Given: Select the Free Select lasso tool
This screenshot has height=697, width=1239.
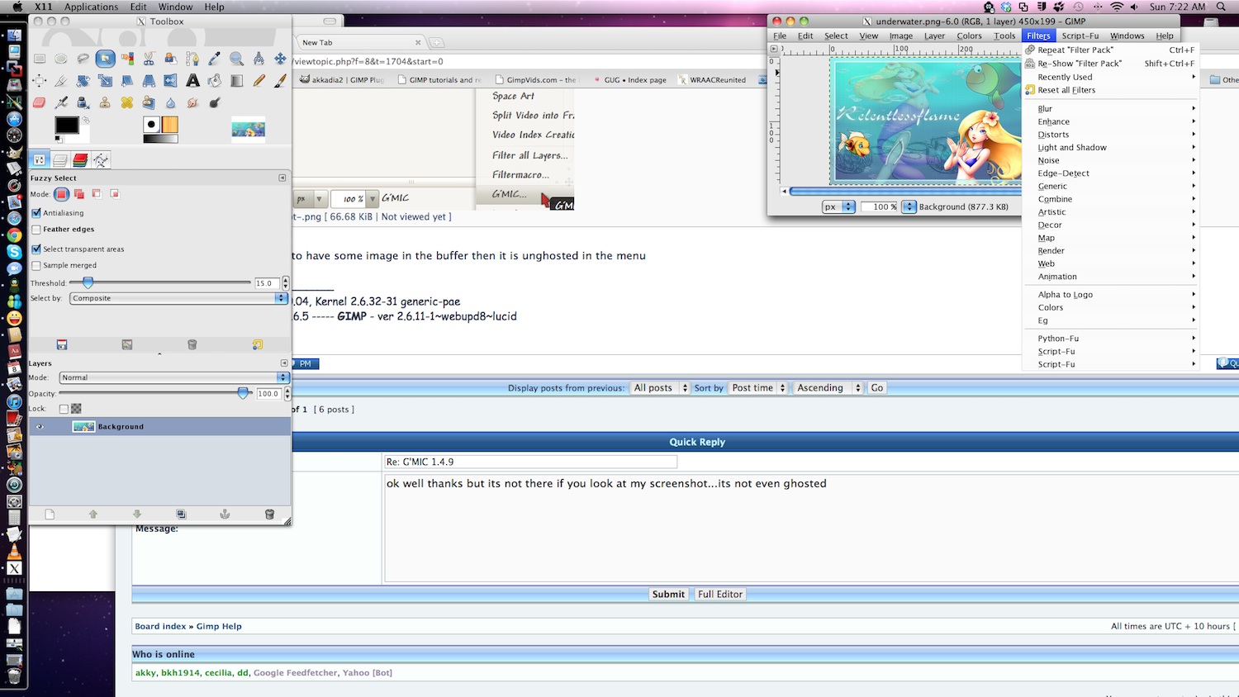Looking at the screenshot, I should tap(83, 59).
